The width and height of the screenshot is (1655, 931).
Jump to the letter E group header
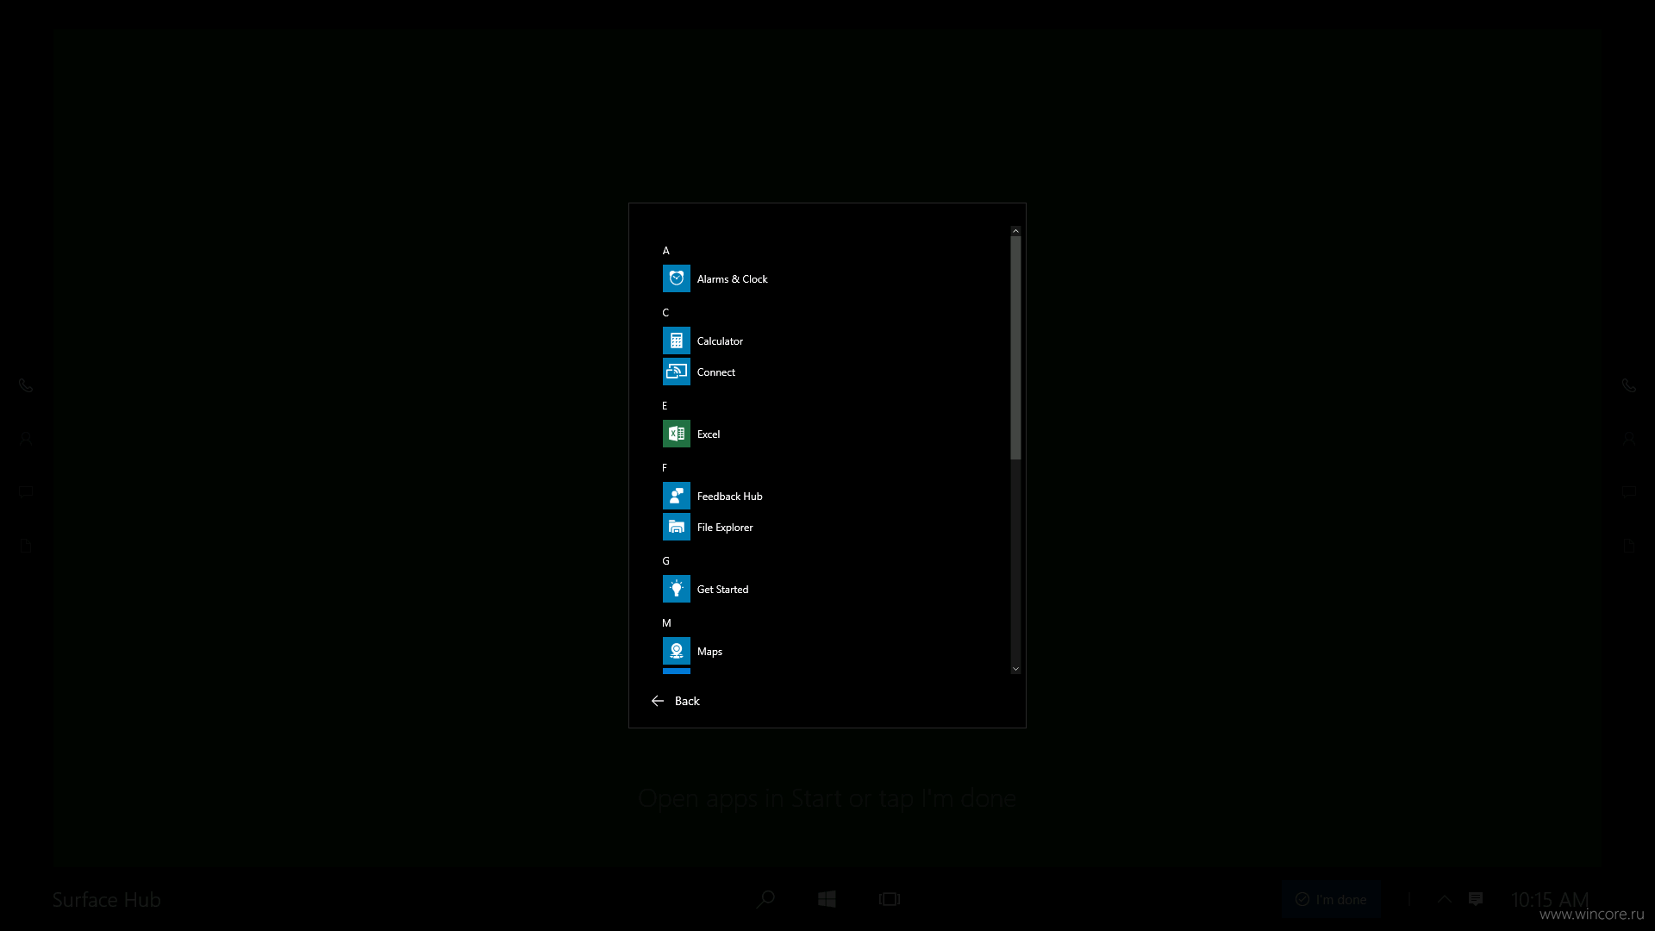(x=665, y=406)
